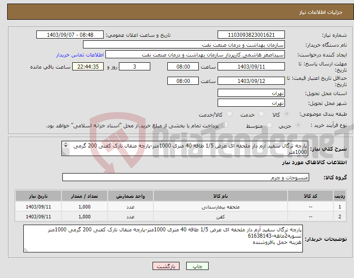354x278 pixels.
Task: Click row number 1 cell
Action: pos(340,207)
